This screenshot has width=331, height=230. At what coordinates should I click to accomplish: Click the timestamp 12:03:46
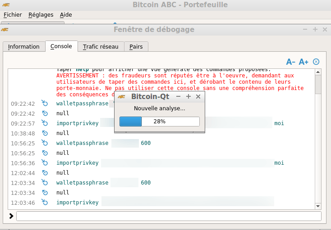click(23, 203)
